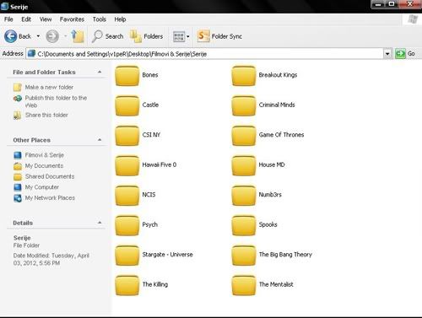
Task: Open the Tools menu
Action: point(100,19)
